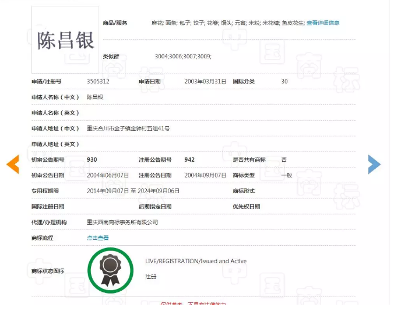394x314 pixels.
Task: Select the agency name 重庆西南商标事务所有限公司
Action: (x=122, y=222)
